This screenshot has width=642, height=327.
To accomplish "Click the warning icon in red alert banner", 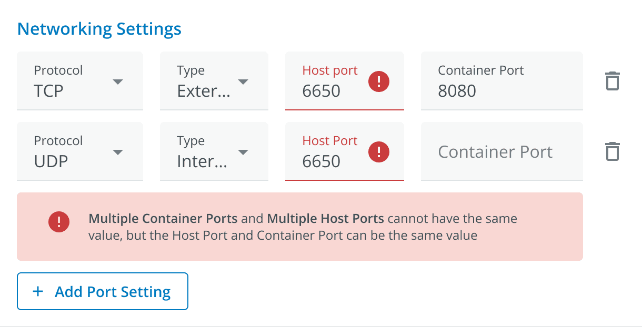I will 59,221.
